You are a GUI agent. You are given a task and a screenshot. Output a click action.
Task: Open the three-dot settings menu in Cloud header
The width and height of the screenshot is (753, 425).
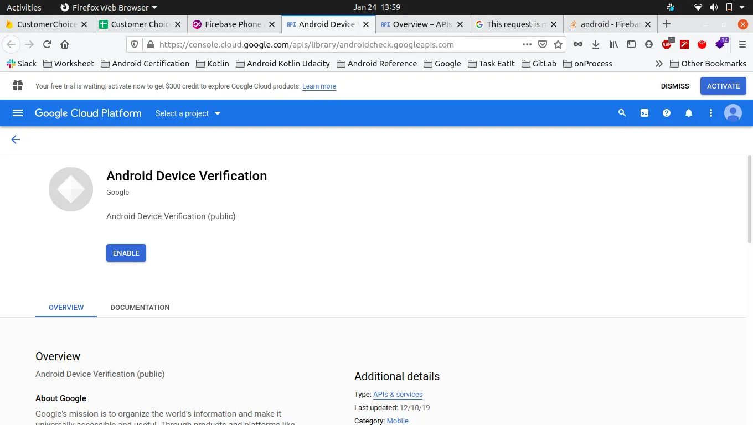(x=711, y=113)
